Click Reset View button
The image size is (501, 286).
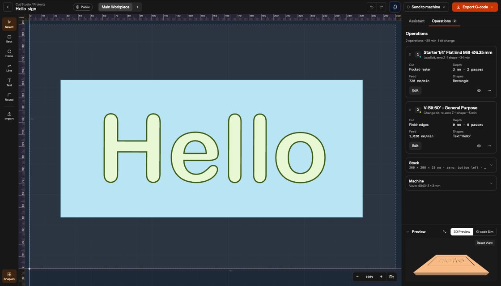click(x=484, y=243)
